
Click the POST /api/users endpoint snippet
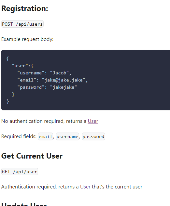(x=22, y=24)
